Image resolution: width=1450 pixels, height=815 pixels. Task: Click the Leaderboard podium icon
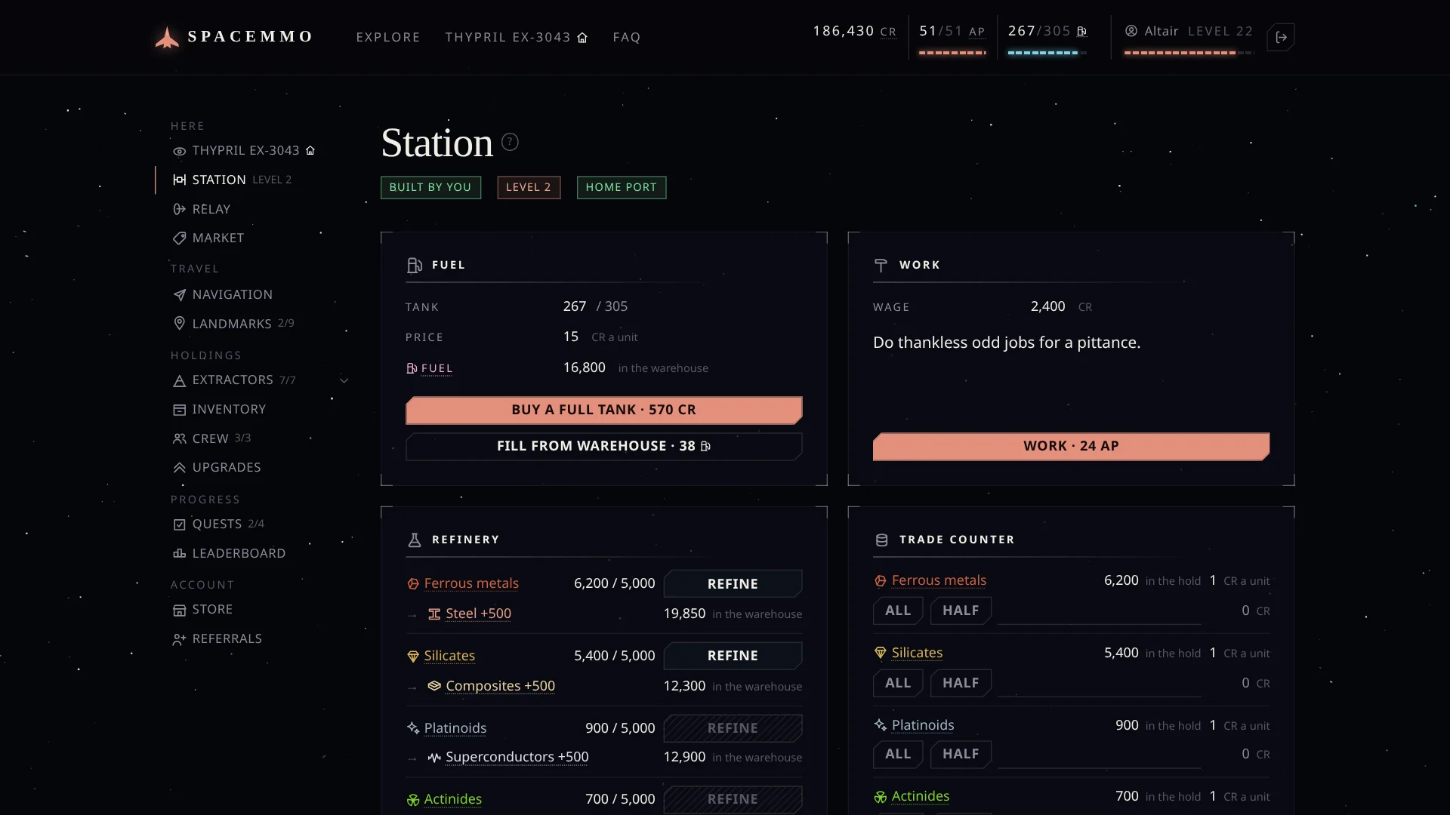(x=179, y=554)
